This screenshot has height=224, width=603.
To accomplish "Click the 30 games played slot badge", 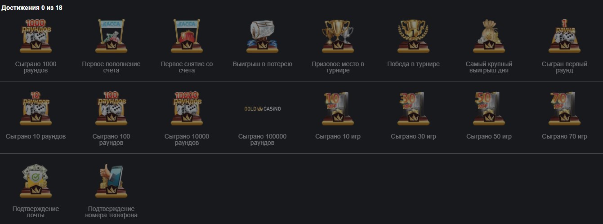I will [413, 108].
